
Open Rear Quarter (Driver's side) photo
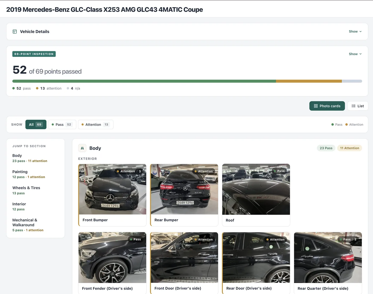(x=328, y=263)
